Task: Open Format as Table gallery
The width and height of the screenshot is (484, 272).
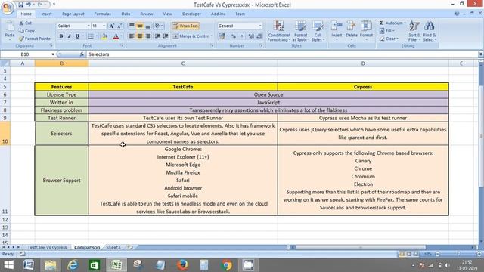Action: (x=301, y=31)
